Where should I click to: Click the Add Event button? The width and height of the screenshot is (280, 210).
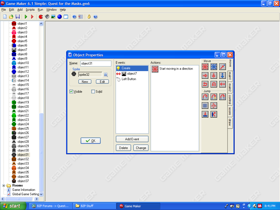(132, 139)
